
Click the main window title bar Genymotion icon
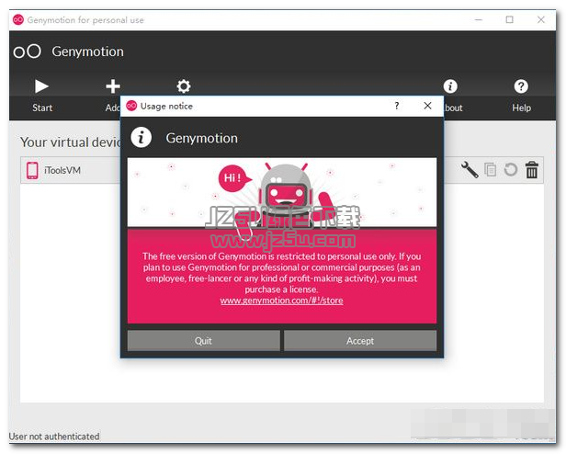[18, 19]
